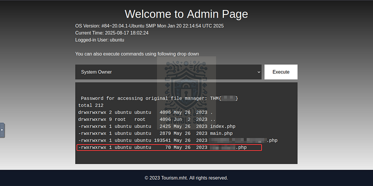
Task: Click the 'total 212' output line
Action: 91,106
